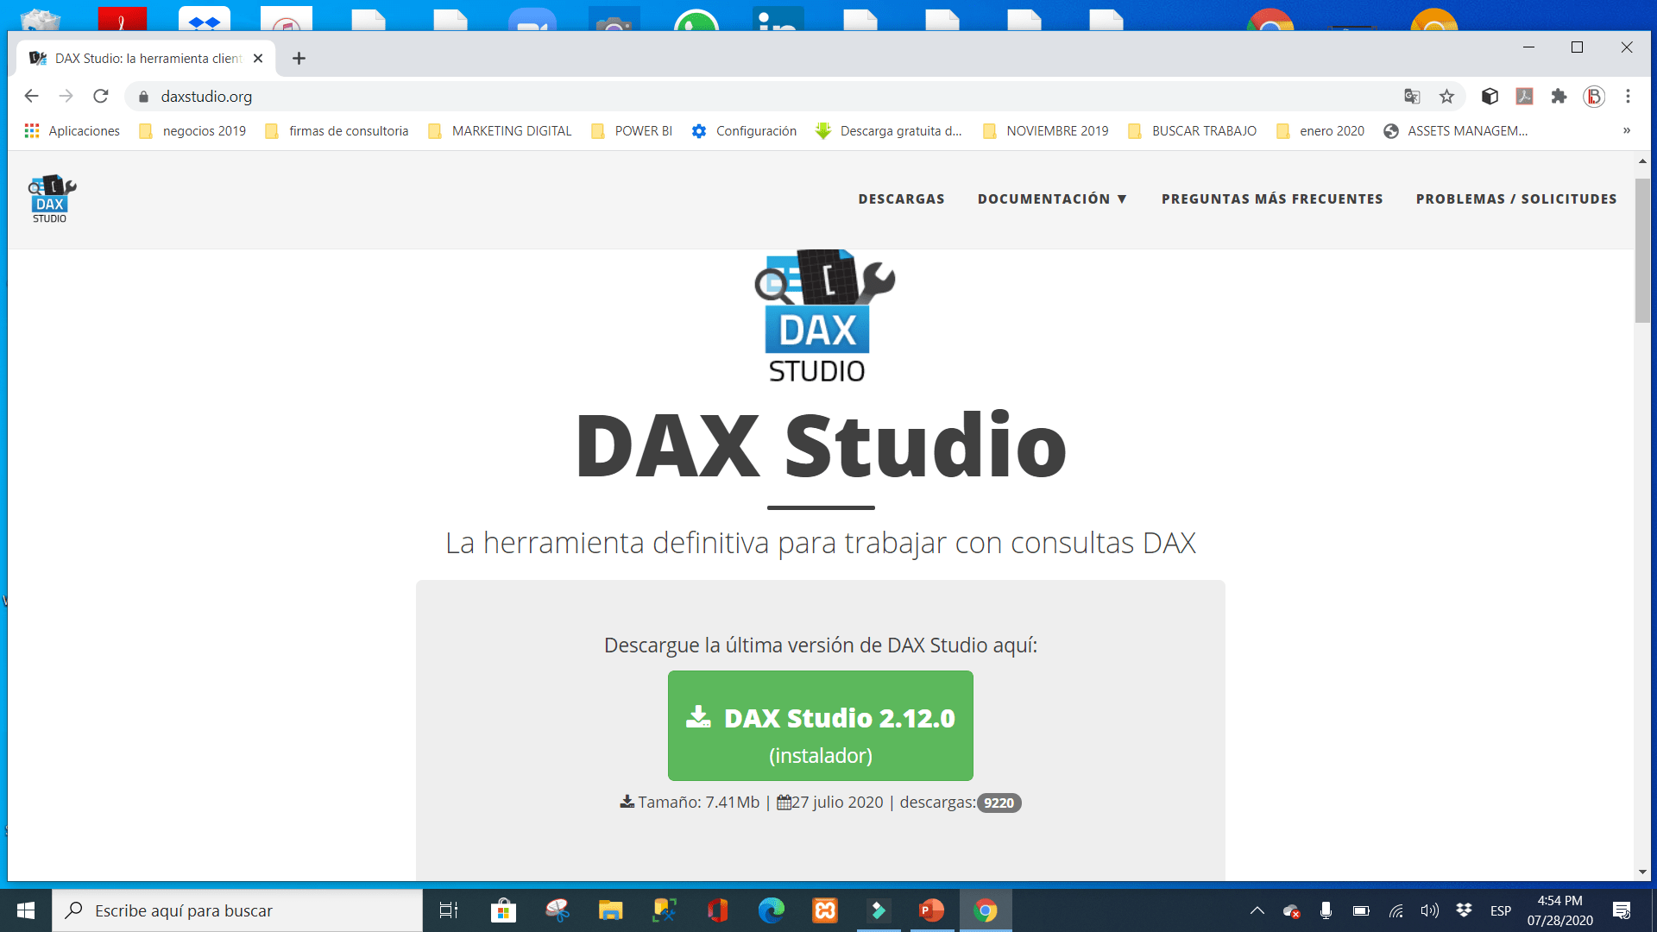Open PREGUNTAS MÁS FRECUENTES section
This screenshot has width=1657, height=932.
coord(1272,198)
